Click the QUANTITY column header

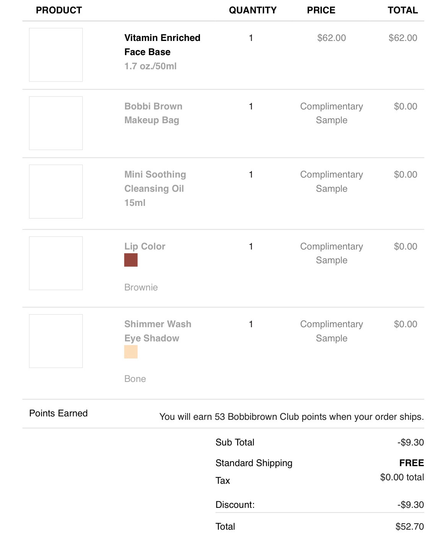click(x=253, y=10)
